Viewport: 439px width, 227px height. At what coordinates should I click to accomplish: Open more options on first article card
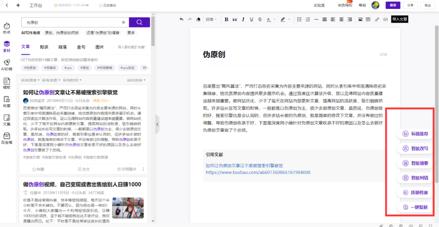pyautogui.click(x=143, y=169)
